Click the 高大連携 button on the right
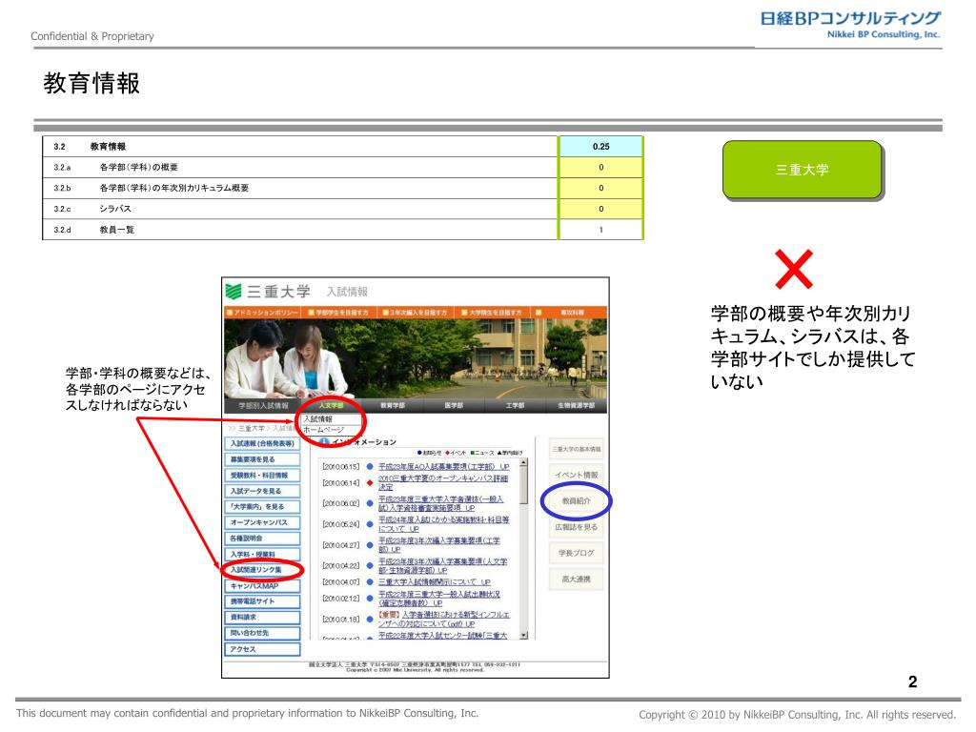This screenshot has height=732, width=976. (x=576, y=579)
